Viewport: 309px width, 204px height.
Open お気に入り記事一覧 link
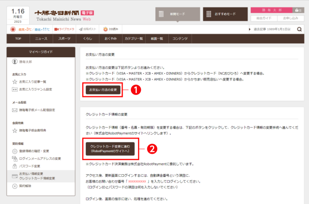click(x=32, y=82)
